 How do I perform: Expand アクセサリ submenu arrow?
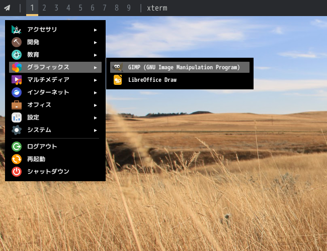click(x=95, y=30)
